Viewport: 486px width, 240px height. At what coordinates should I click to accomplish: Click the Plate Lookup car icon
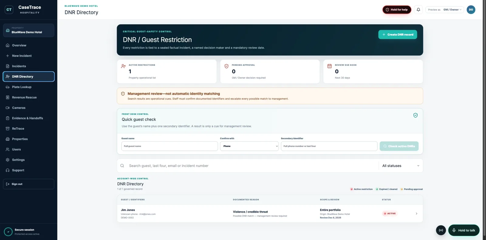[x=8, y=87]
